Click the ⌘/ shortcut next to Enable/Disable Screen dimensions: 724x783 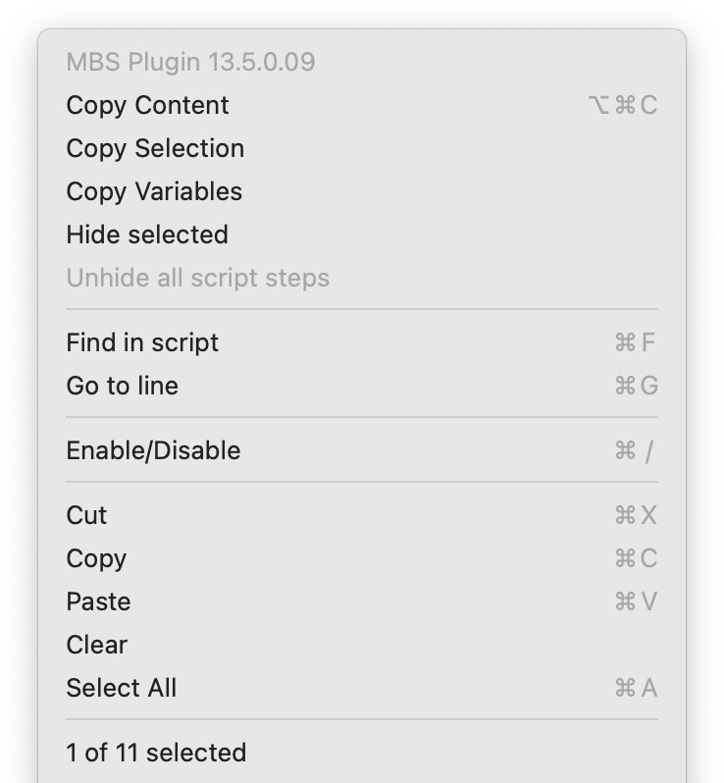[x=635, y=450]
